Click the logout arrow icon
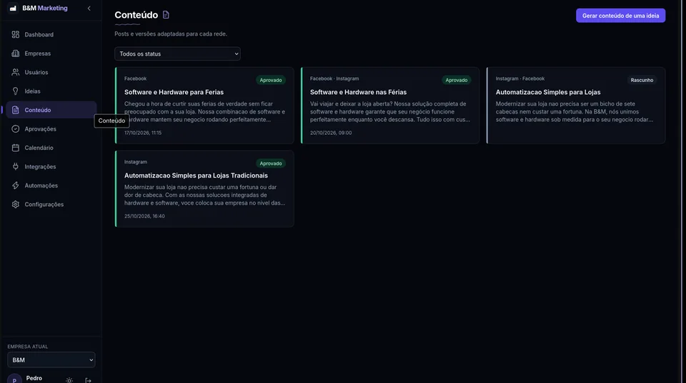686x383 pixels. [x=88, y=380]
